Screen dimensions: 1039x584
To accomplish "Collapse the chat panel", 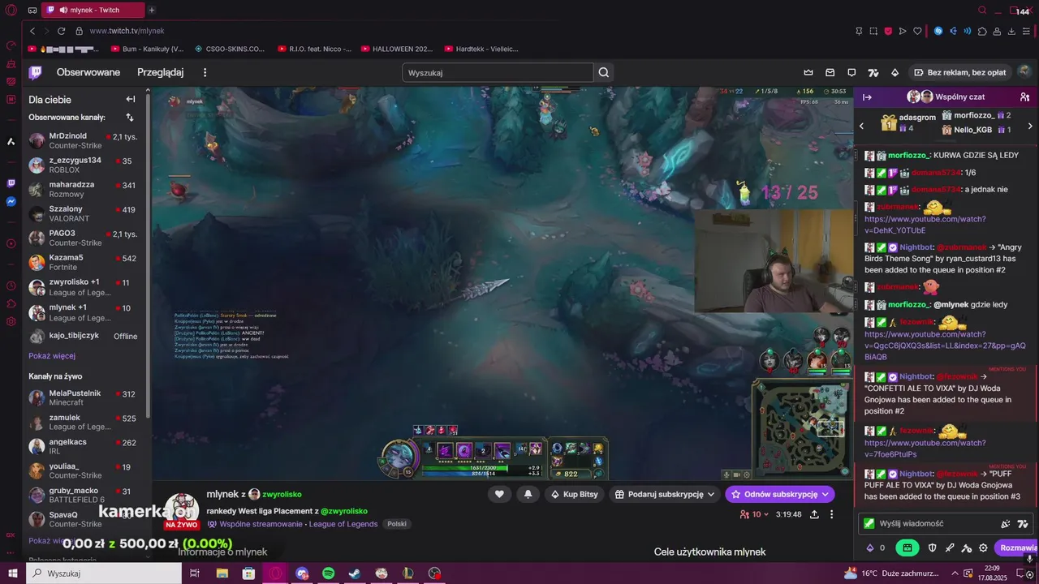I will pos(867,97).
